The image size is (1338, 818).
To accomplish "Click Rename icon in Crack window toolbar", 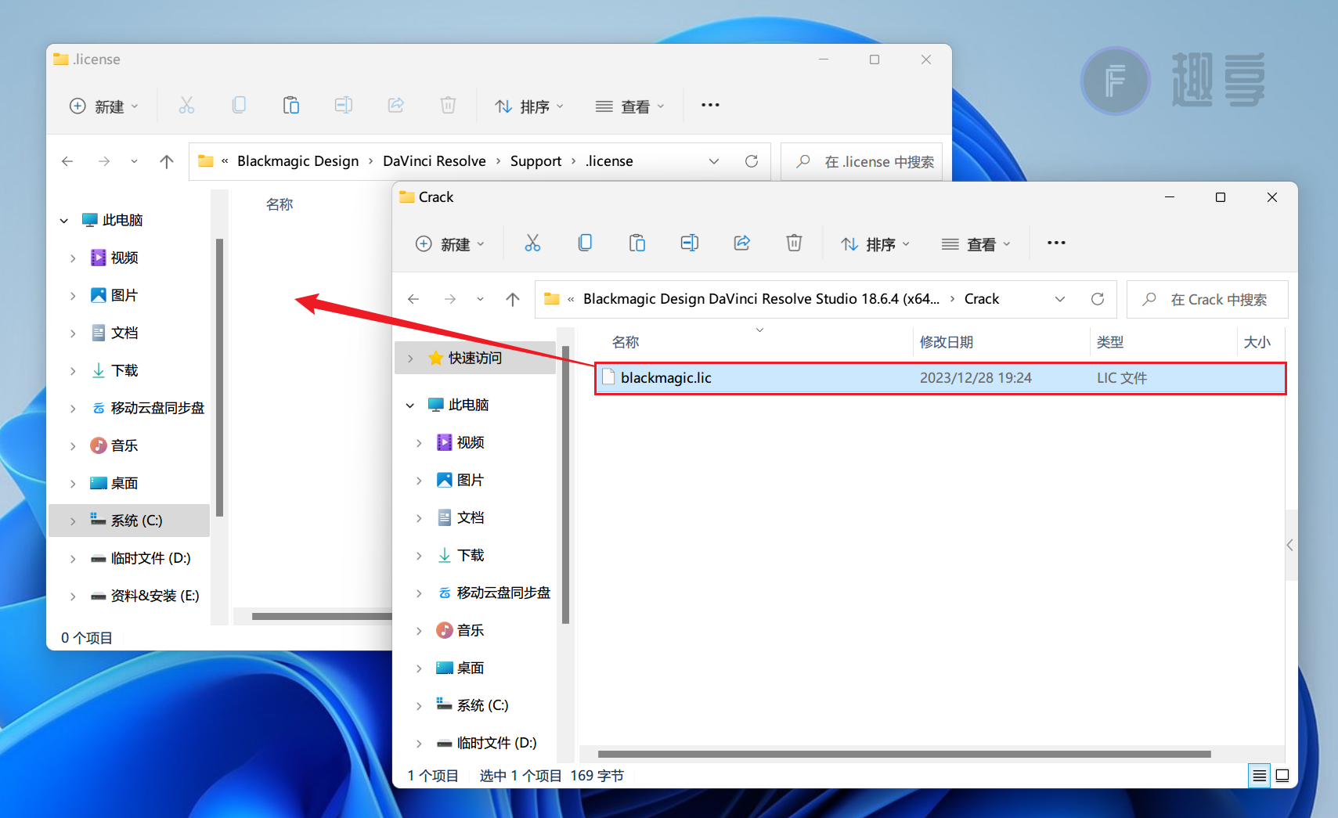I will (x=690, y=243).
